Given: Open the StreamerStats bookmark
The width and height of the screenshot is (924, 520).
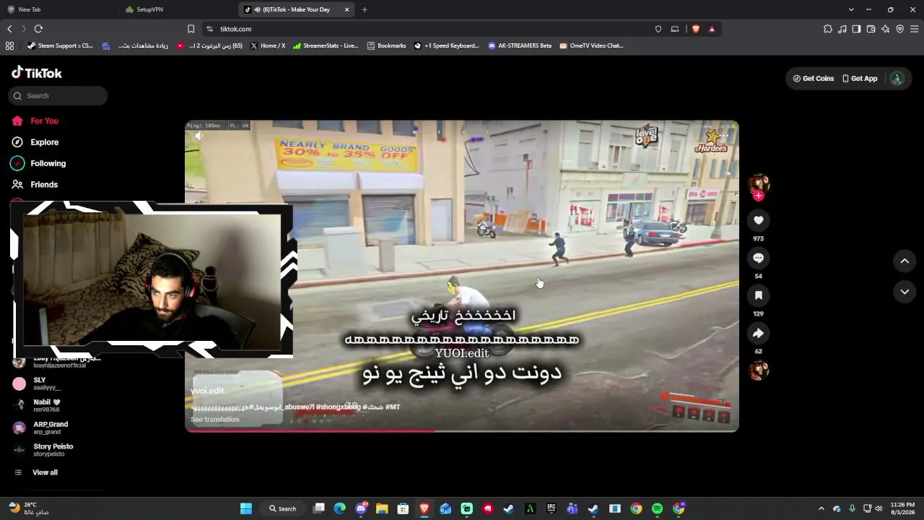Looking at the screenshot, I should tap(325, 45).
